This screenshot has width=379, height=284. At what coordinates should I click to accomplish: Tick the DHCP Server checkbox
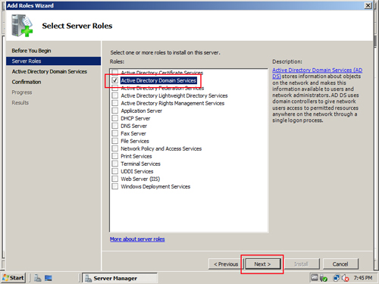tap(115, 118)
